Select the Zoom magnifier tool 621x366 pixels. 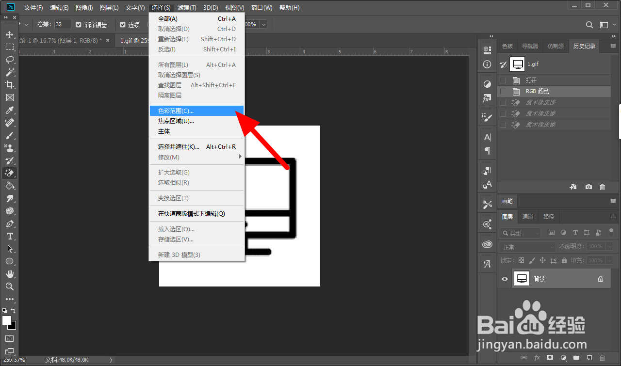[x=10, y=286]
